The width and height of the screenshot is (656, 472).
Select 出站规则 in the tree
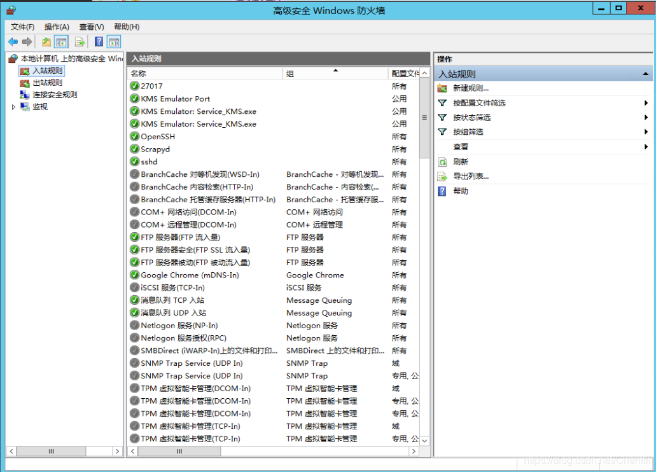48,83
